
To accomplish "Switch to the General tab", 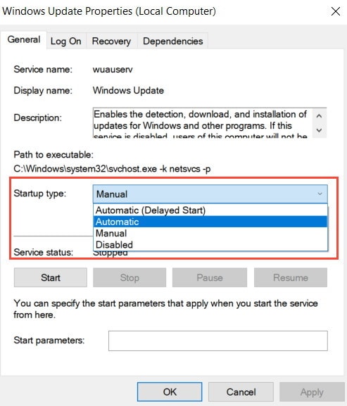I will tap(24, 40).
